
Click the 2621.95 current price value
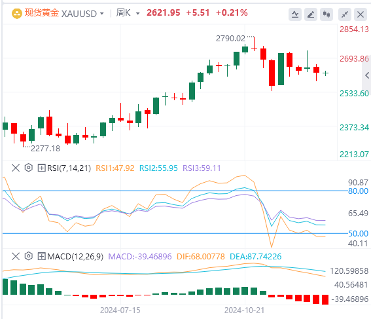[x=164, y=13]
